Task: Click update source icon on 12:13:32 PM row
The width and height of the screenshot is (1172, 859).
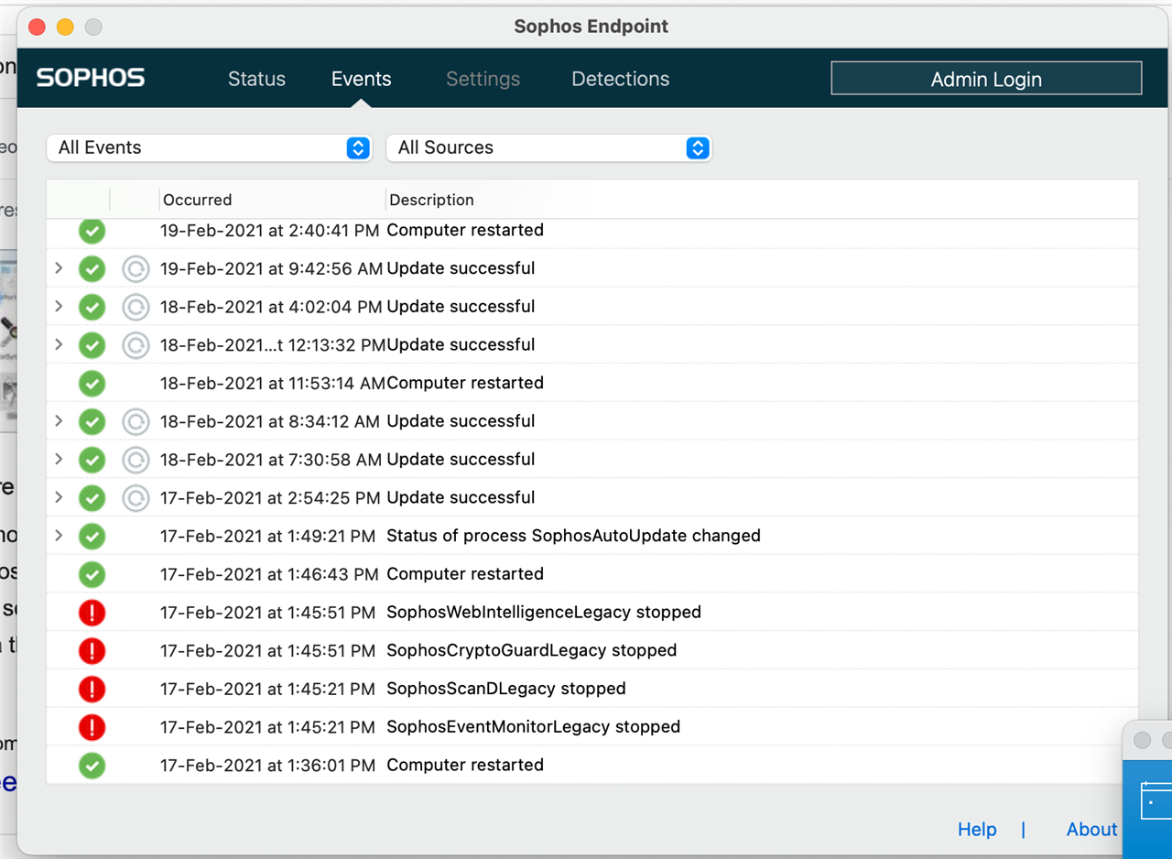Action: (136, 345)
